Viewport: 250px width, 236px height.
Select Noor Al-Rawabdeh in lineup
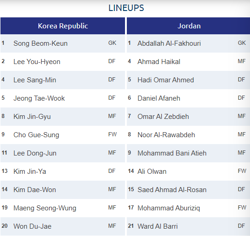coord(166,135)
